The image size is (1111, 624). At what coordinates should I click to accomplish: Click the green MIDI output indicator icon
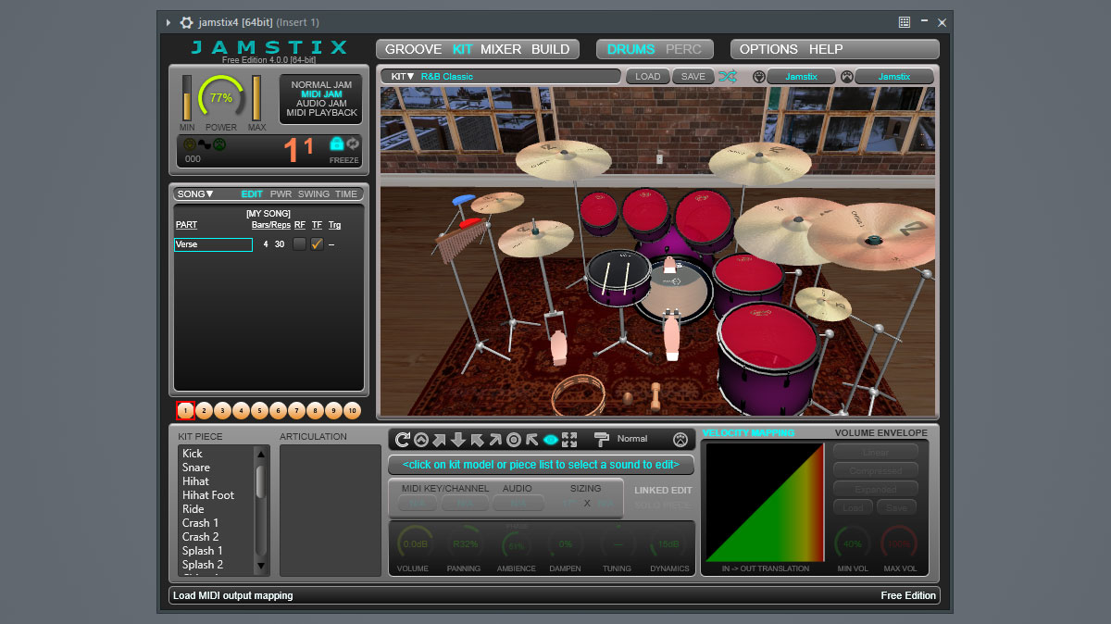[x=219, y=144]
